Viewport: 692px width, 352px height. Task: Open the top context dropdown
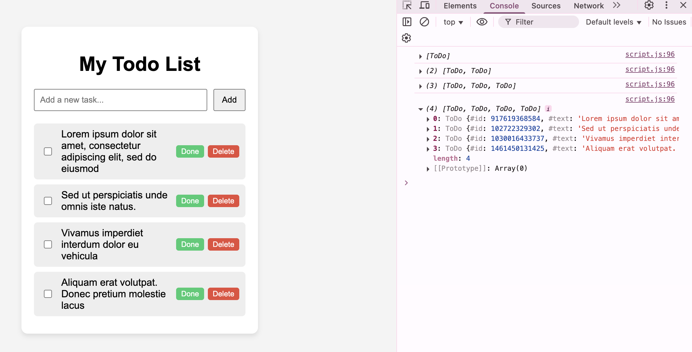(453, 22)
